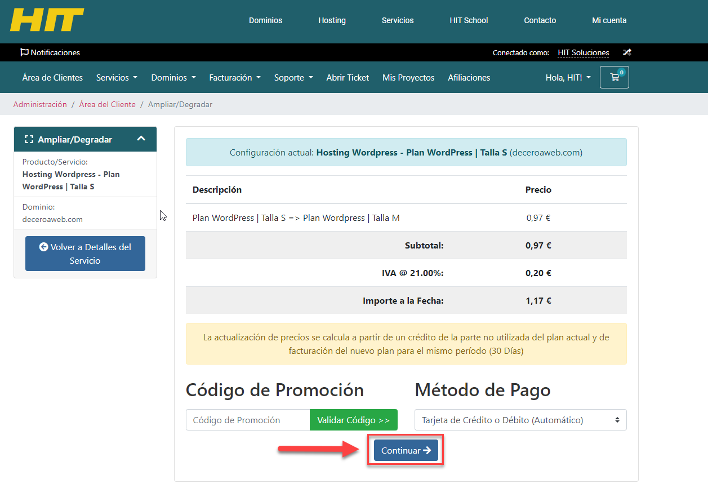
Task: Click Abrir Ticket menu item
Action: pos(348,78)
